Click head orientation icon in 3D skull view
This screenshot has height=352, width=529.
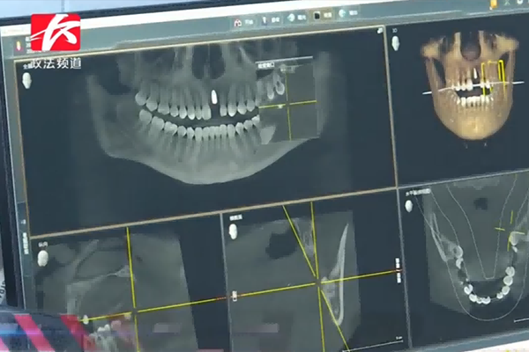[x=395, y=42]
